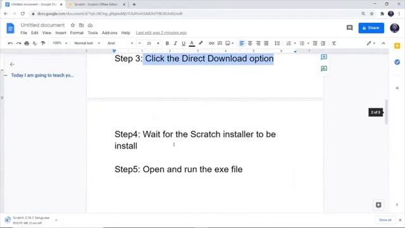Open line spacing options
The image size is (405, 228).
277,44
